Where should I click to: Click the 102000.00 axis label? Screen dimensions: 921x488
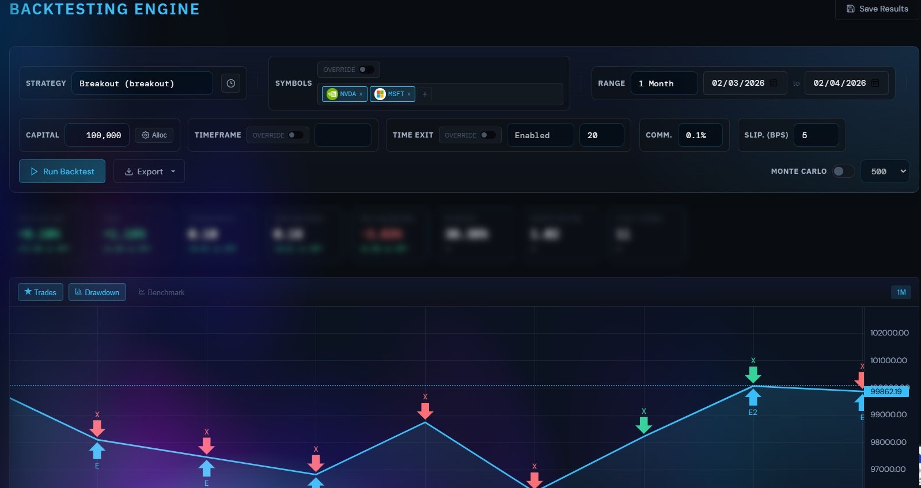[889, 333]
